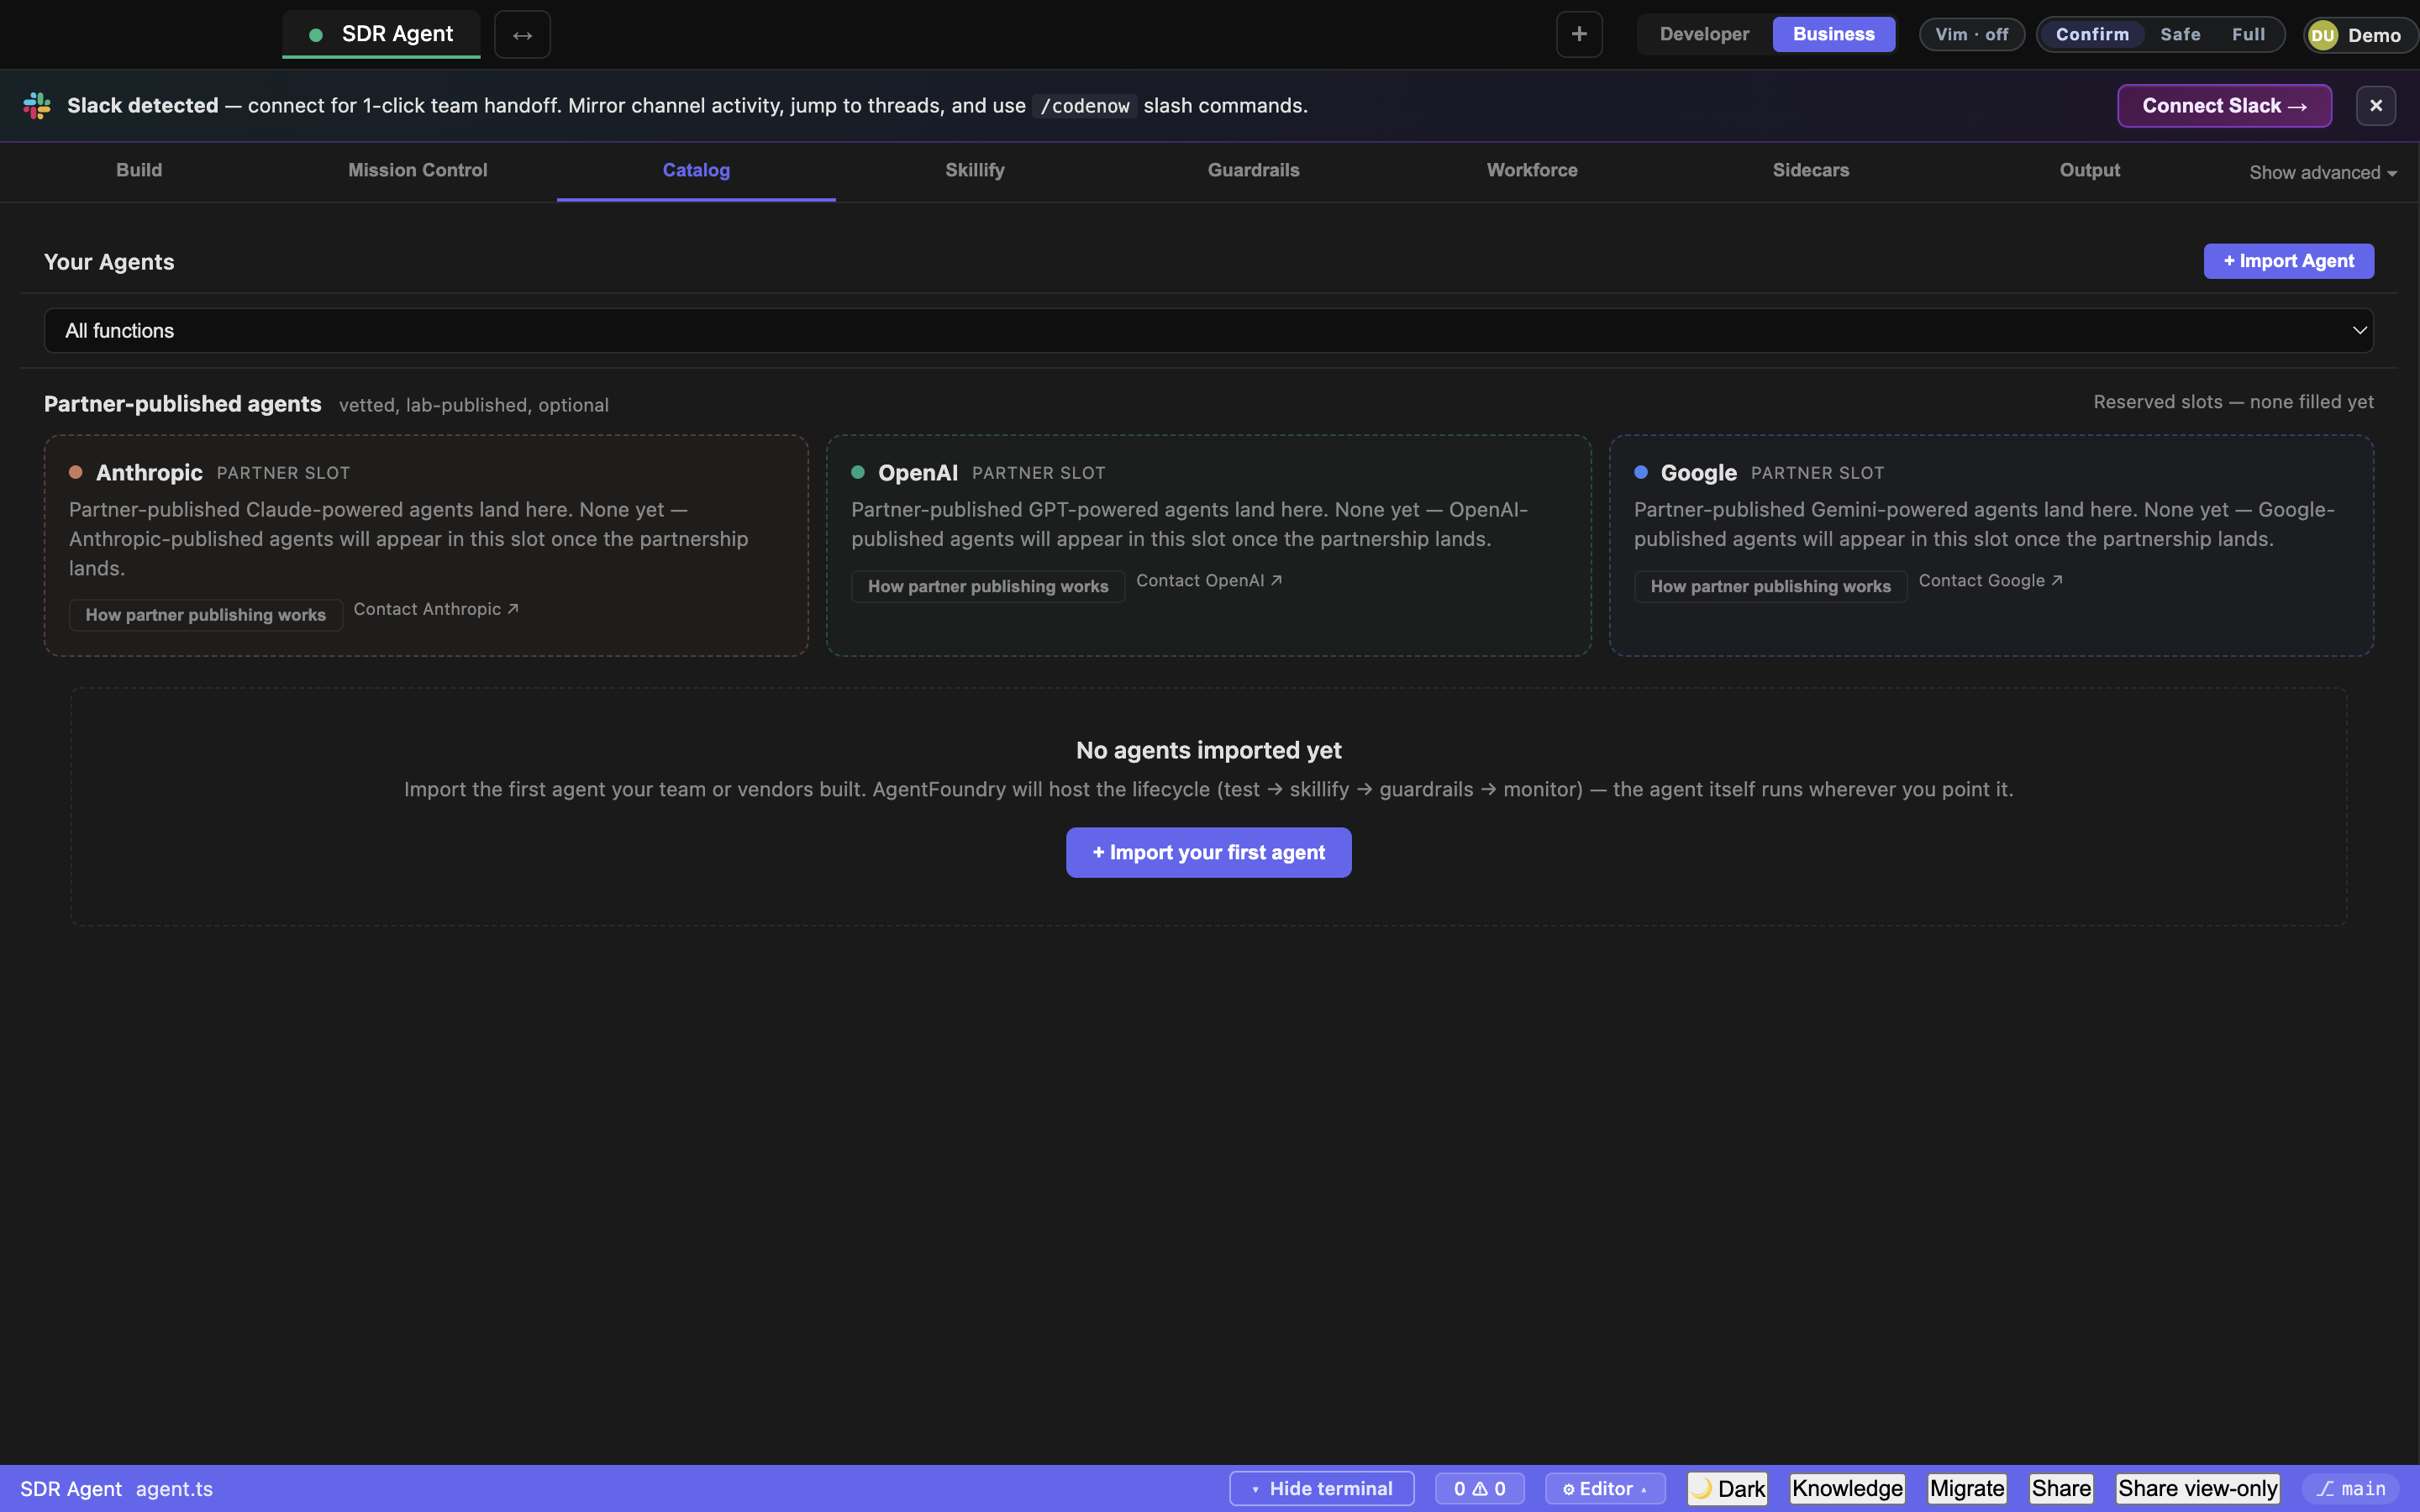This screenshot has height=1512, width=2420.
Task: Expand Show advanced options
Action: pos(2322,173)
